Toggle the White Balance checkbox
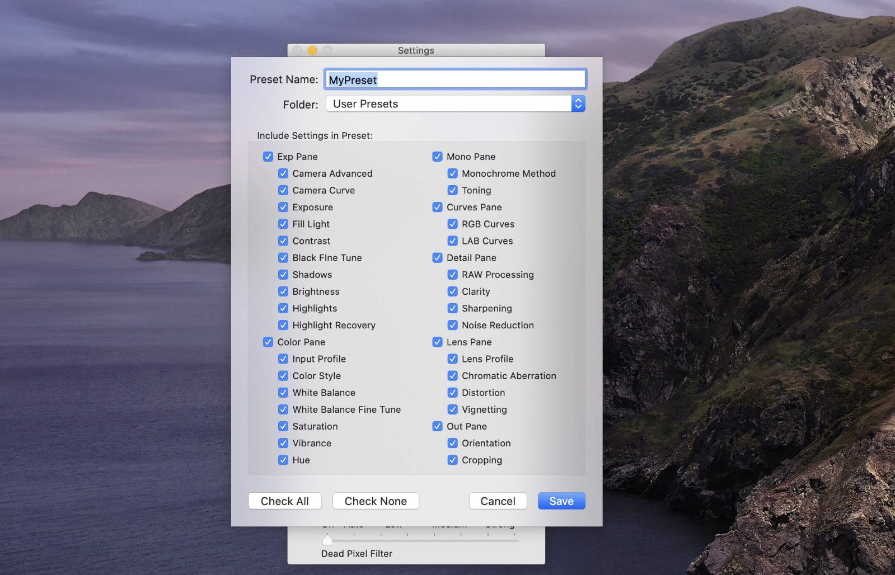 pyautogui.click(x=283, y=393)
